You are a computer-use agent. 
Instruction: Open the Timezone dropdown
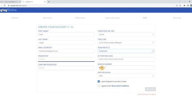click(126, 43)
